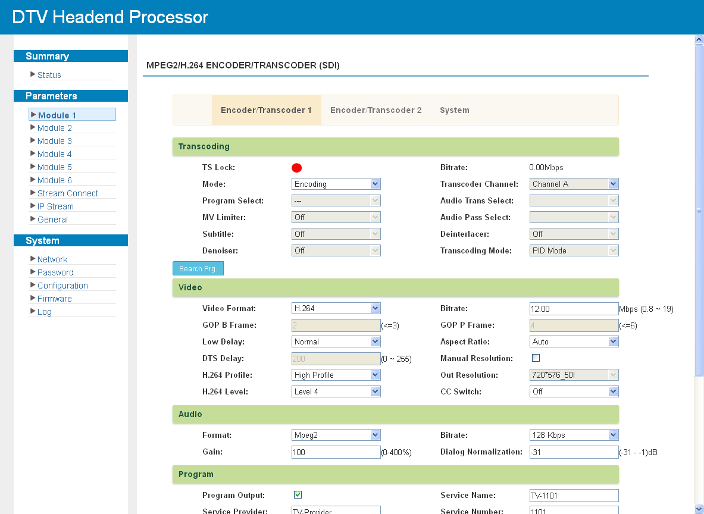Click the 0.00Mbps bitrate value

546,167
